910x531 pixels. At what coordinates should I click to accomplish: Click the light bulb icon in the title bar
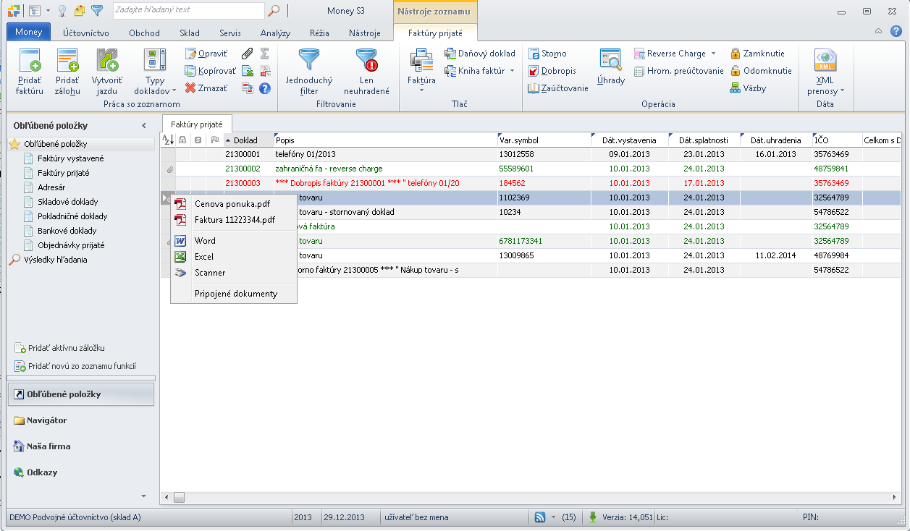coord(62,11)
